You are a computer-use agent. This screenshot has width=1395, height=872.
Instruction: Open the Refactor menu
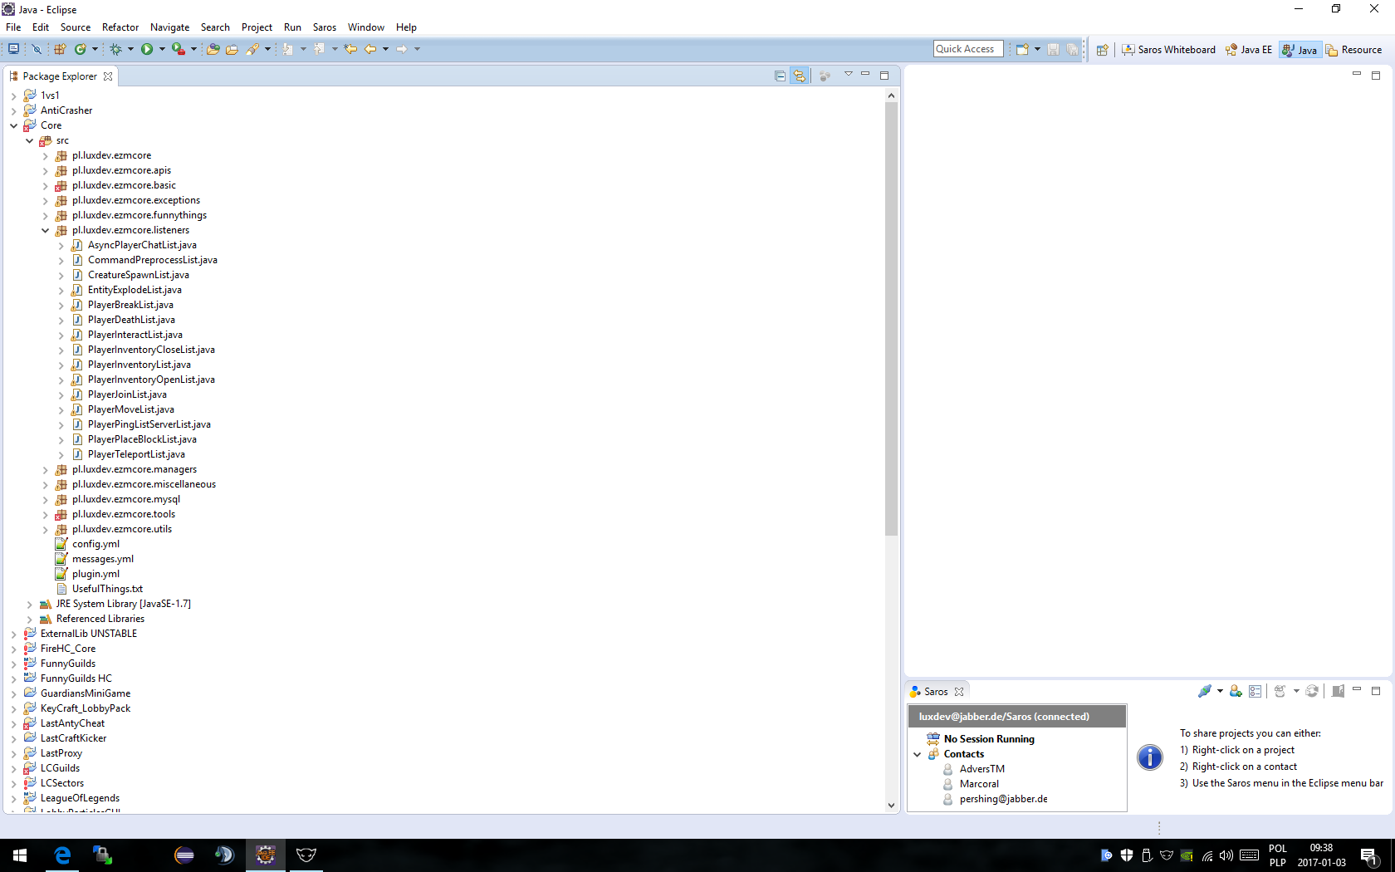[x=120, y=27]
